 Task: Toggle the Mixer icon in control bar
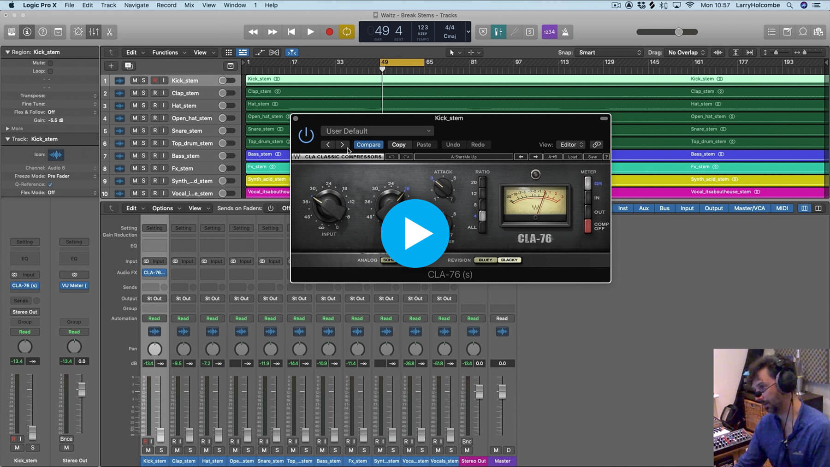(x=94, y=32)
